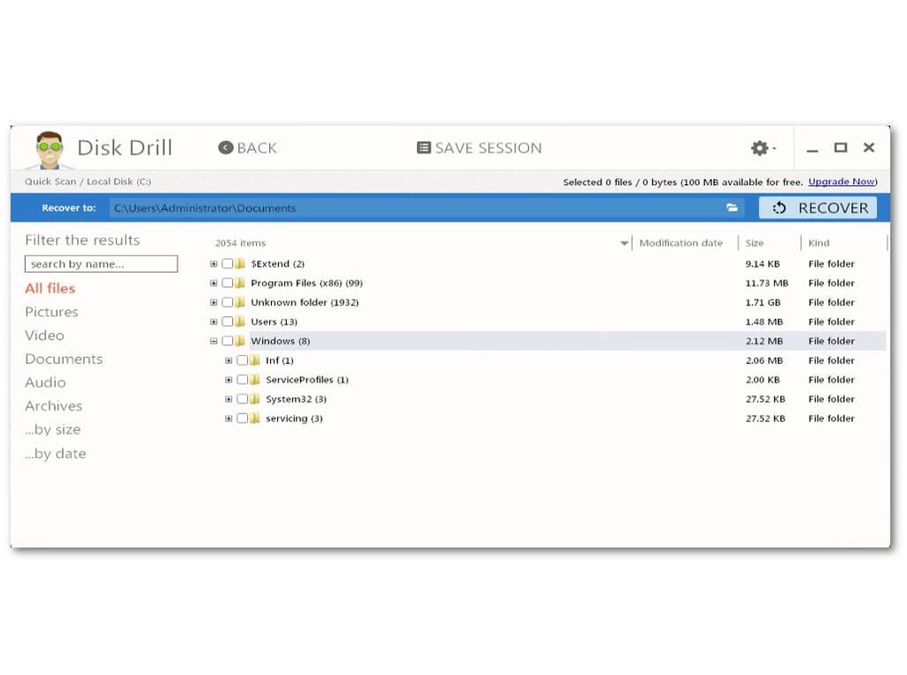907x675 pixels.
Task: Click the Disk Drill mascot logo
Action: click(50, 149)
